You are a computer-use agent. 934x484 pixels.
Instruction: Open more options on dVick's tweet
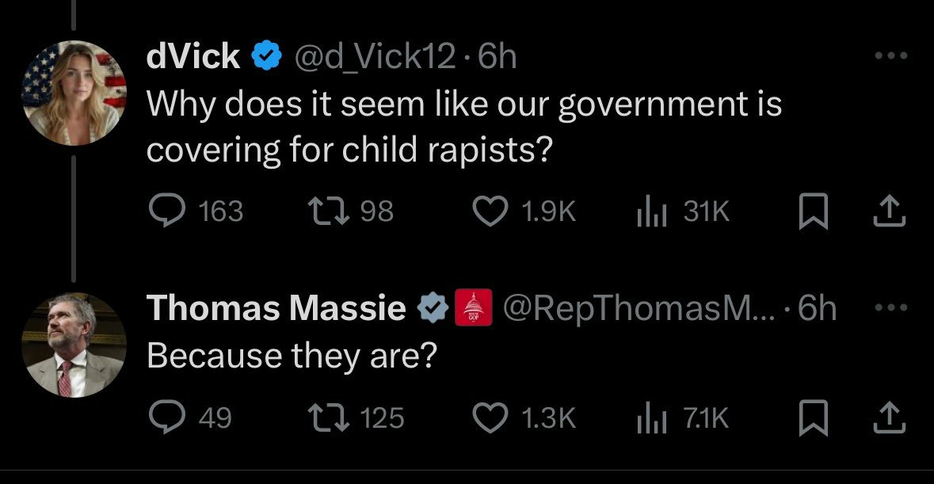pyautogui.click(x=891, y=56)
